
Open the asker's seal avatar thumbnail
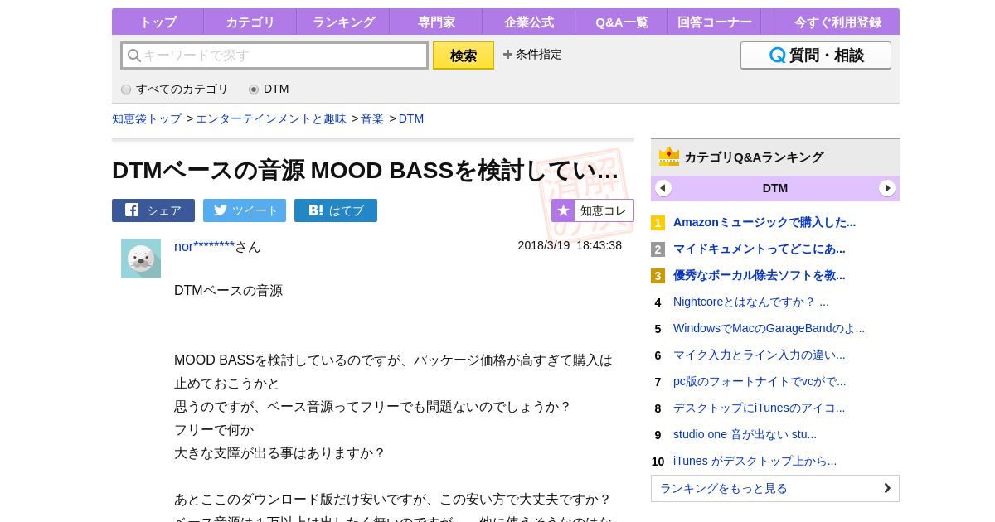click(141, 259)
